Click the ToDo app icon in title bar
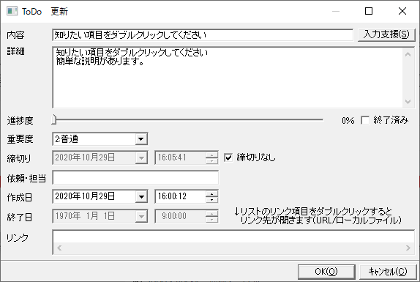The width and height of the screenshot is (420, 282). click(12, 11)
